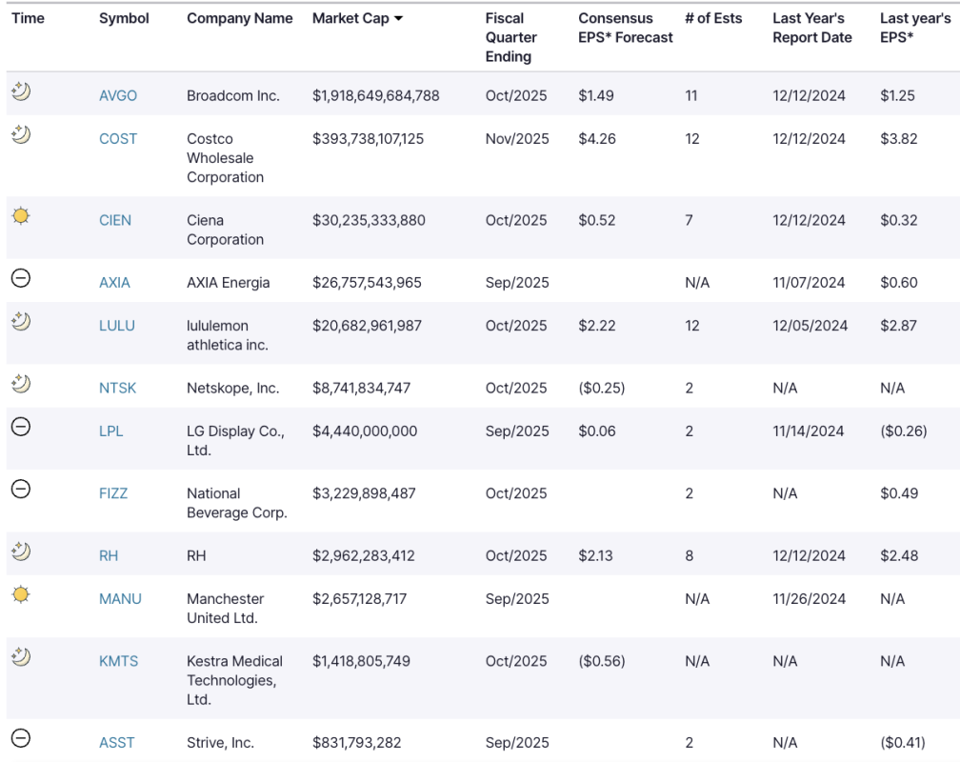Click the pre-market sun icon for CIEN

[20, 216]
